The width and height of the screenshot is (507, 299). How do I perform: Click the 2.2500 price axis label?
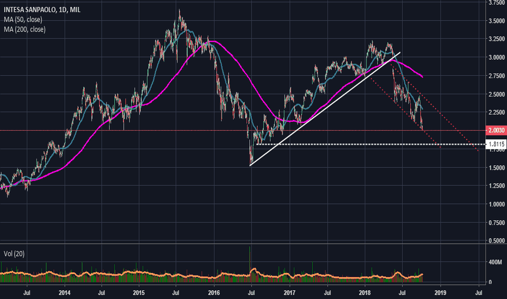click(x=497, y=112)
